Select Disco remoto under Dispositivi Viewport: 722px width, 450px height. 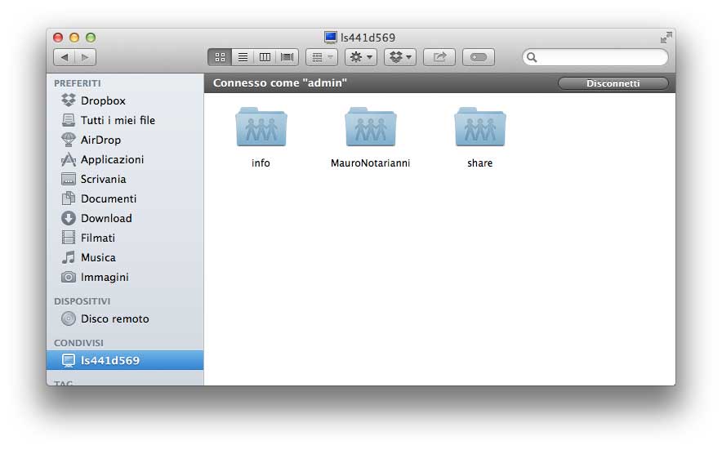tap(125, 319)
